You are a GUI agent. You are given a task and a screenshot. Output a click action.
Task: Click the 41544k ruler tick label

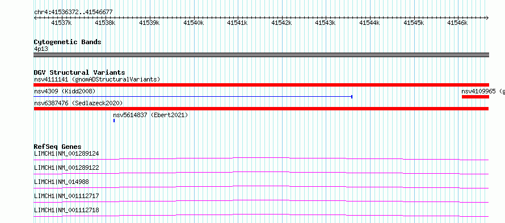369,23
